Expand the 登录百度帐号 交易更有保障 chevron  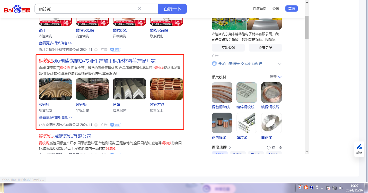(x=280, y=64)
